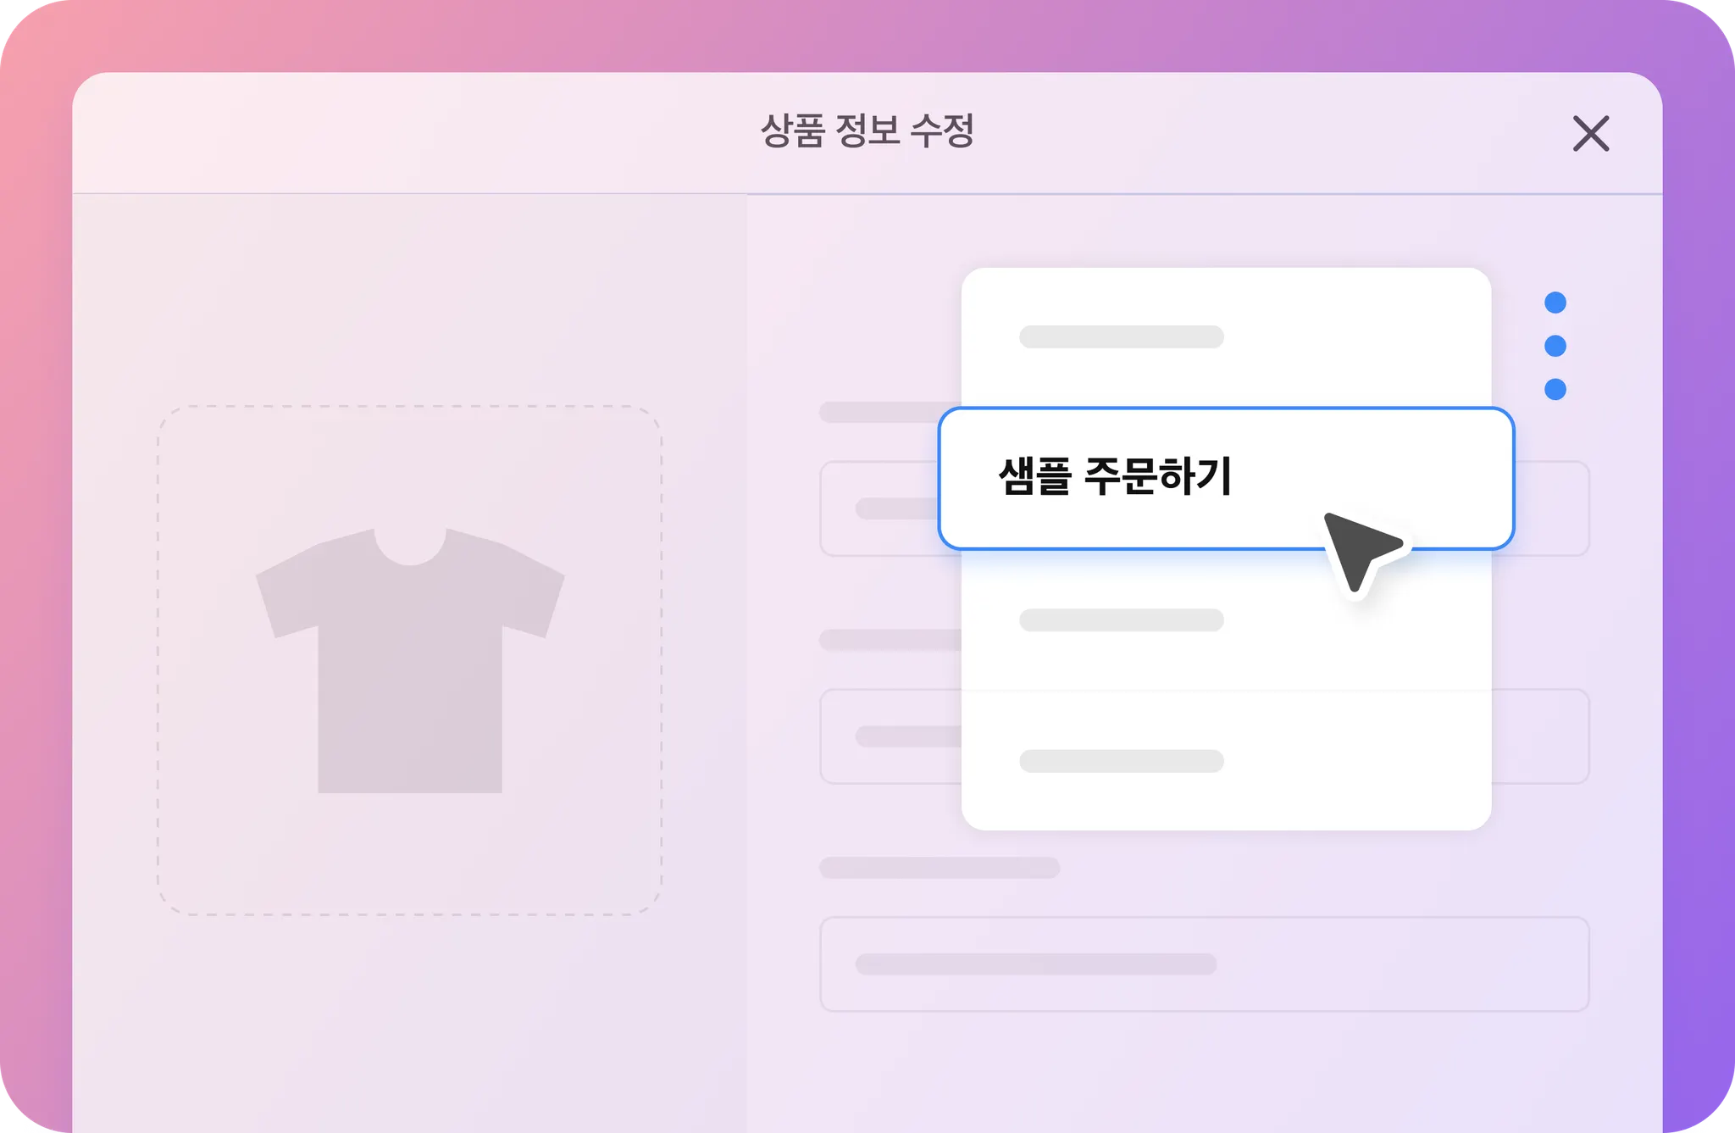The height and width of the screenshot is (1133, 1735).
Task: Click the middle blue dot of options icon
Action: [x=1555, y=346]
